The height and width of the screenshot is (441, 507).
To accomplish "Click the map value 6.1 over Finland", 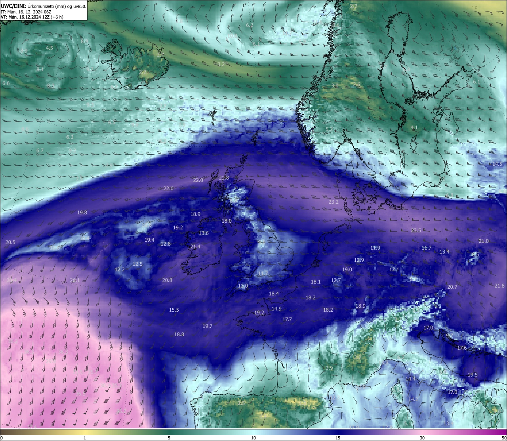I will [476, 81].
